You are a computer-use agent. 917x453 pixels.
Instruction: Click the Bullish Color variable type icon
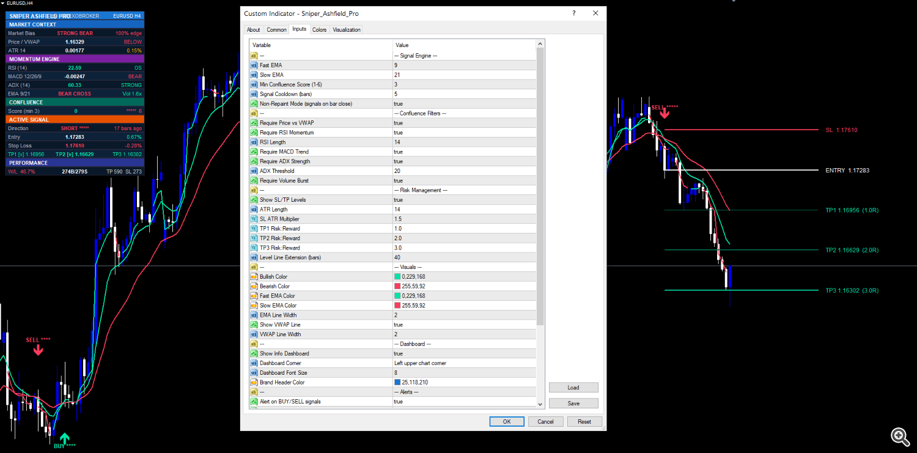[254, 277]
